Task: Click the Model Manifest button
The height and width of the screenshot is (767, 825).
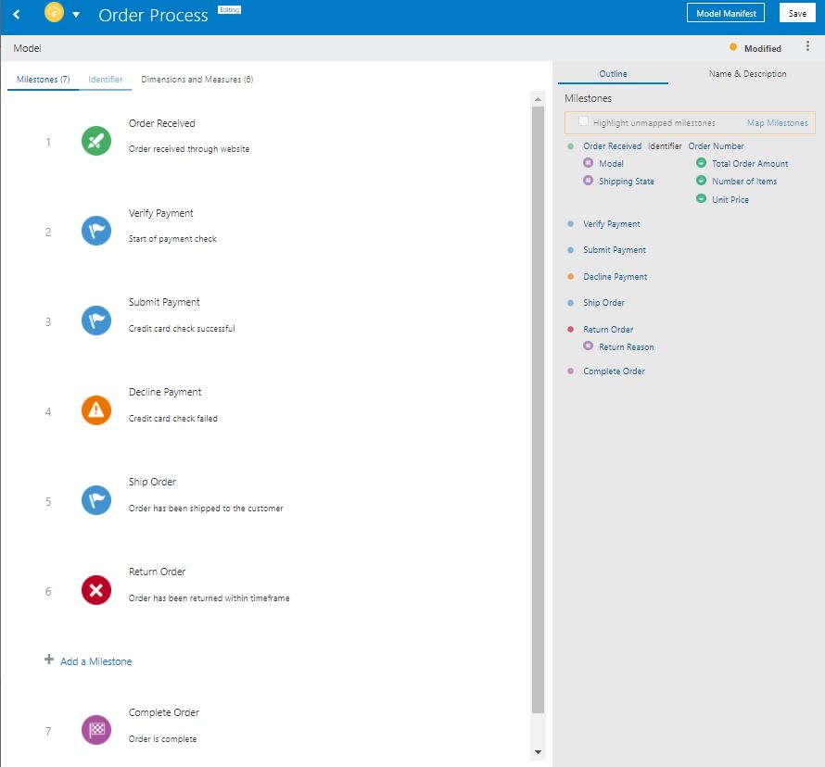Action: pos(726,13)
